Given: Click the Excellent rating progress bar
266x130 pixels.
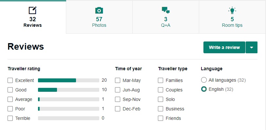Looking at the screenshot, I should pos(68,80).
